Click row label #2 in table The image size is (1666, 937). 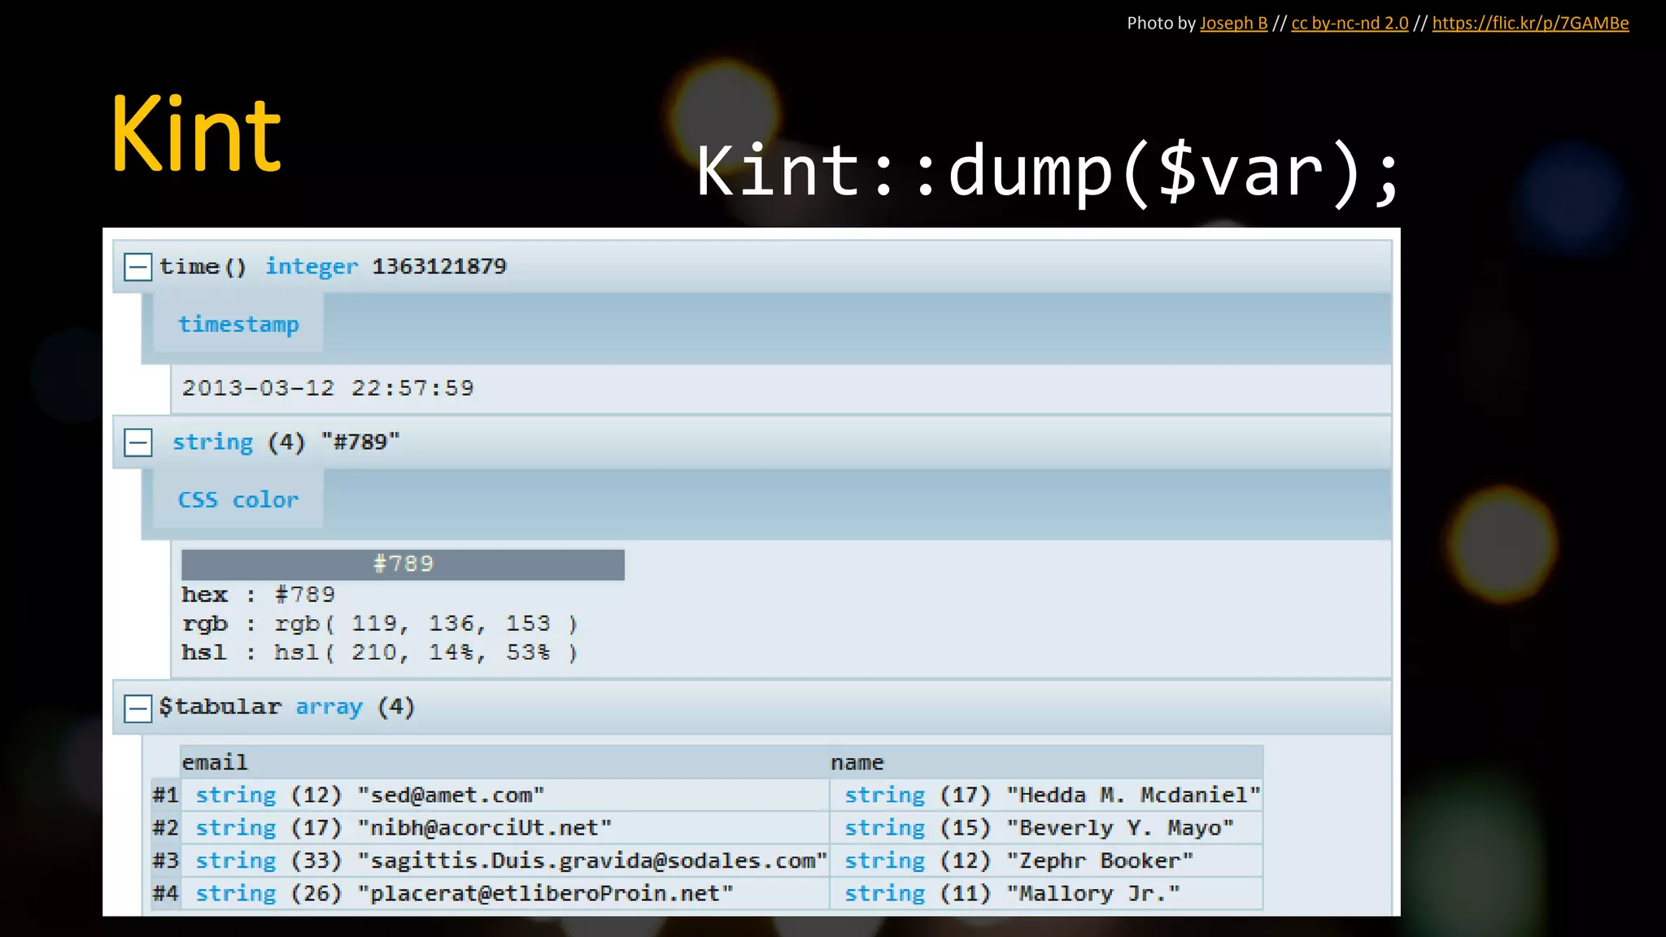point(165,827)
